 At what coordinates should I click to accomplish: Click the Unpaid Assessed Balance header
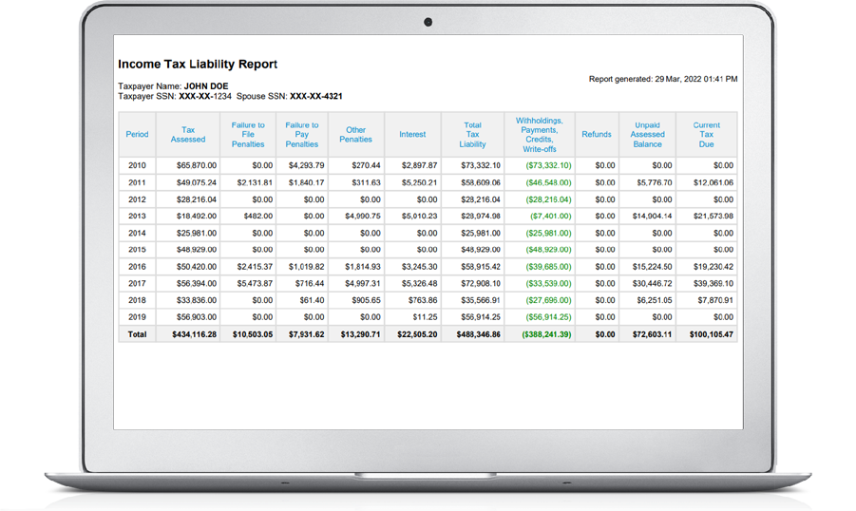click(x=647, y=134)
